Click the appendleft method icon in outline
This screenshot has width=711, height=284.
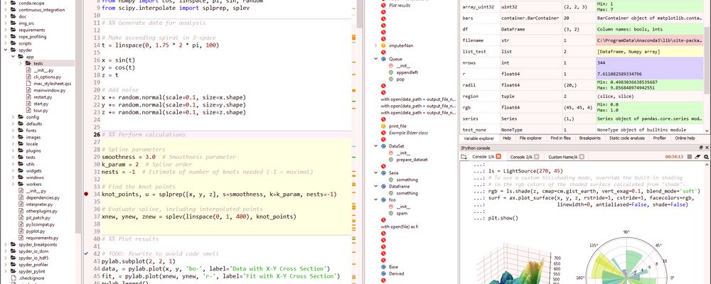click(x=391, y=72)
